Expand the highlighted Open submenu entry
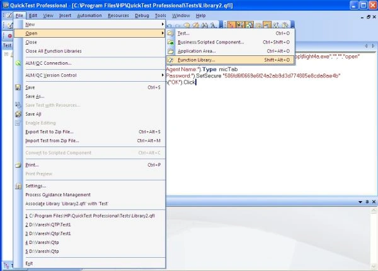Screen dimensions: 378x271 point(89,33)
